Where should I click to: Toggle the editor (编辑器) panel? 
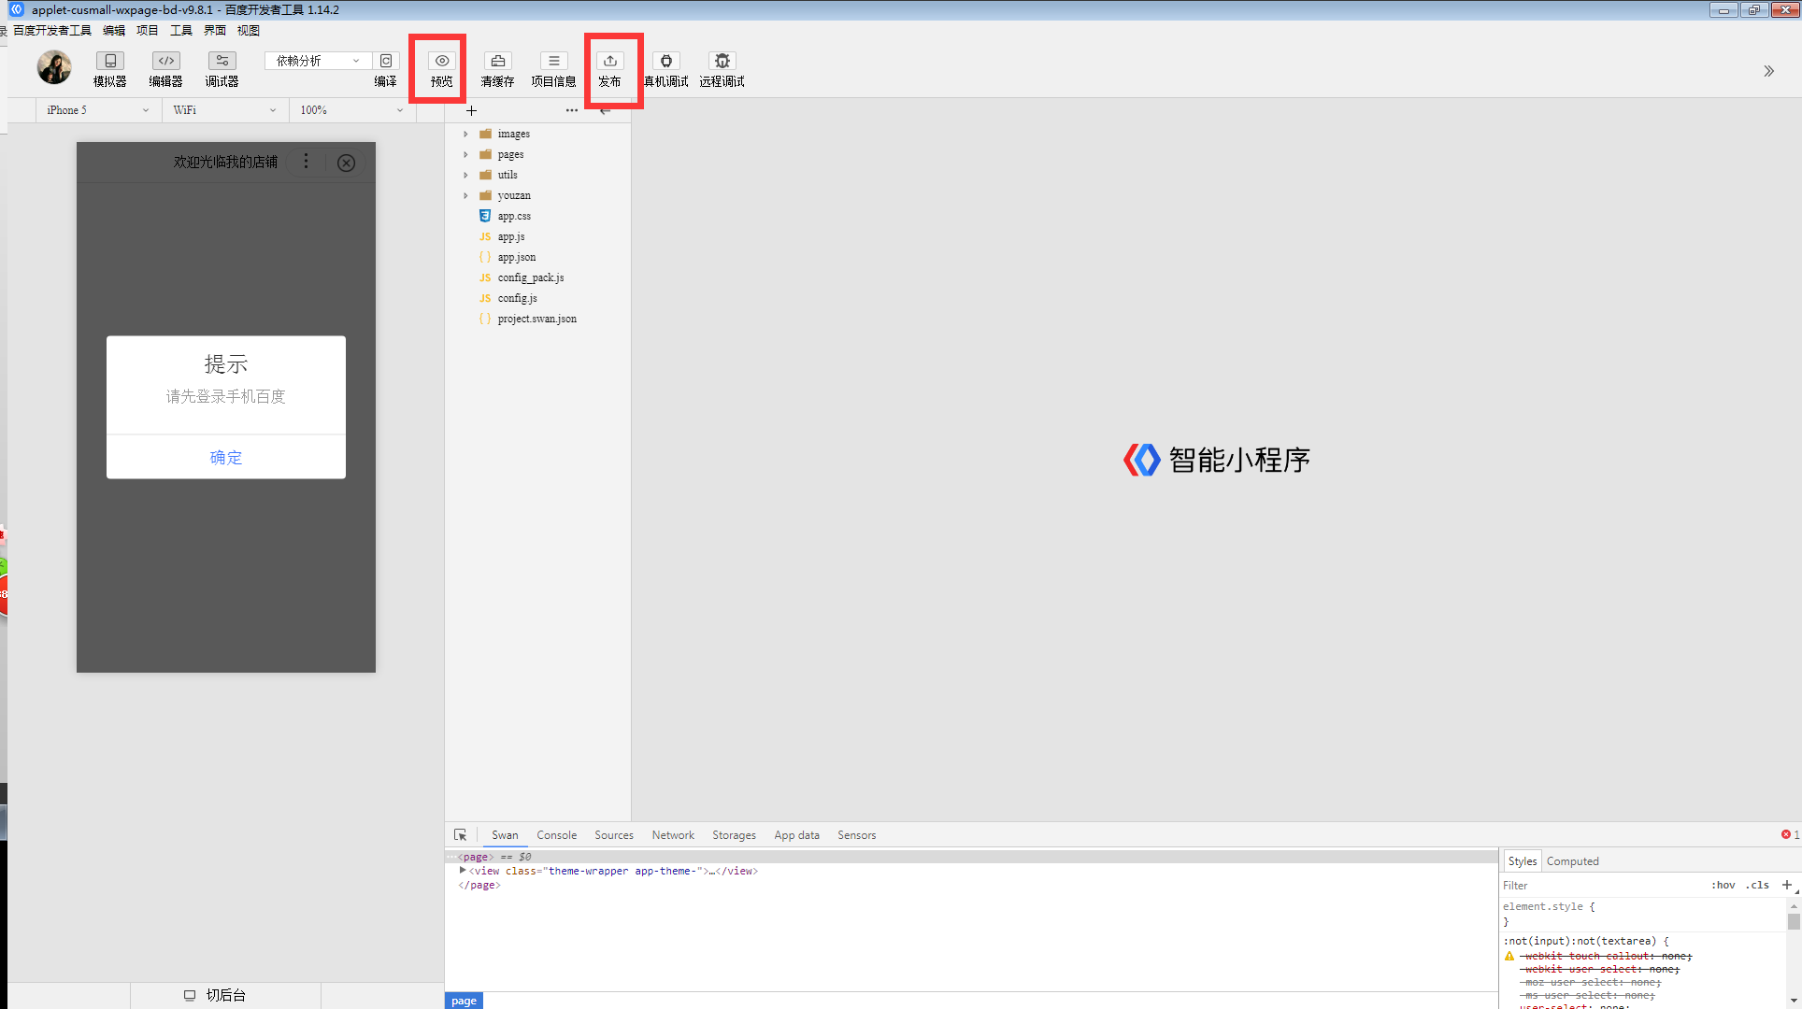tap(165, 62)
